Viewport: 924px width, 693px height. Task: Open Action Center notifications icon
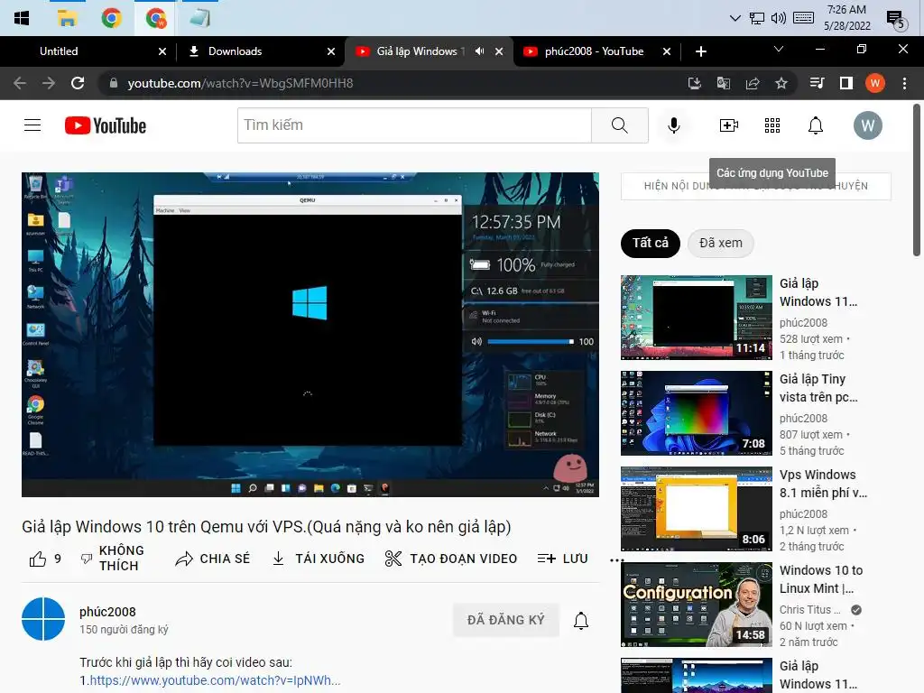(x=896, y=20)
